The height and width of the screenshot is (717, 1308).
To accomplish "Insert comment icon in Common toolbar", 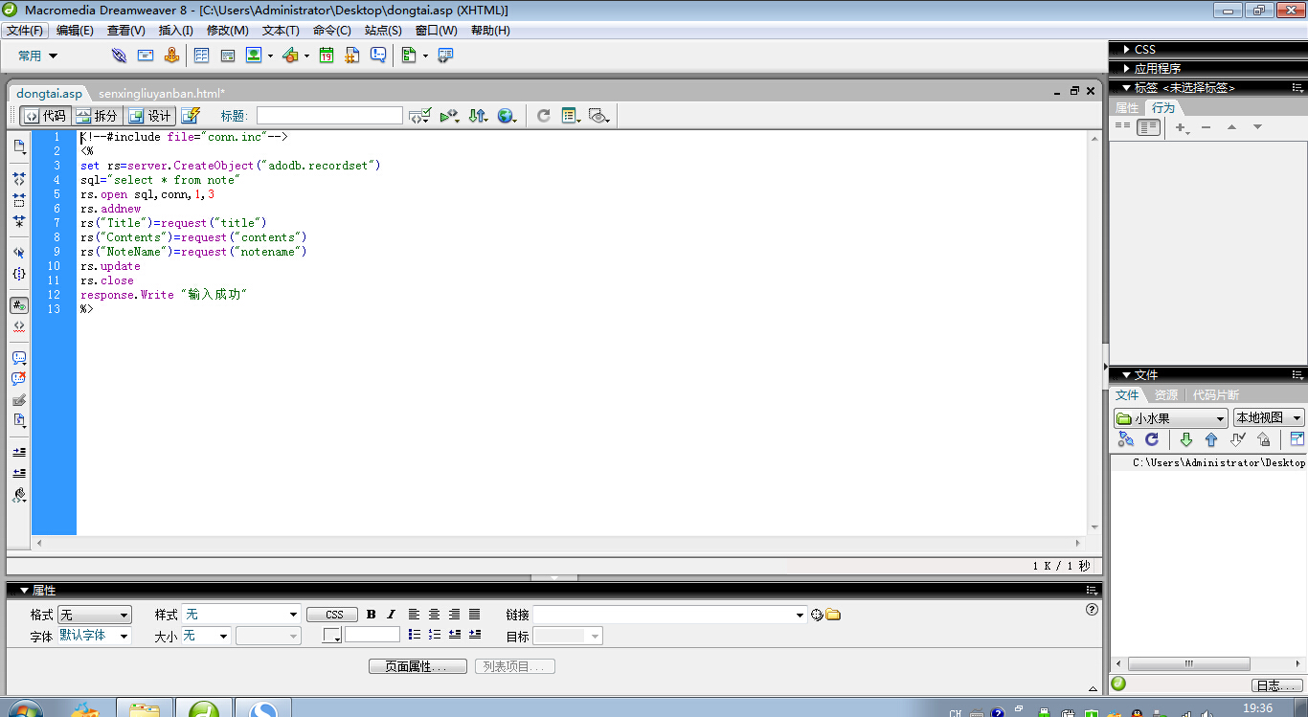I will (378, 56).
